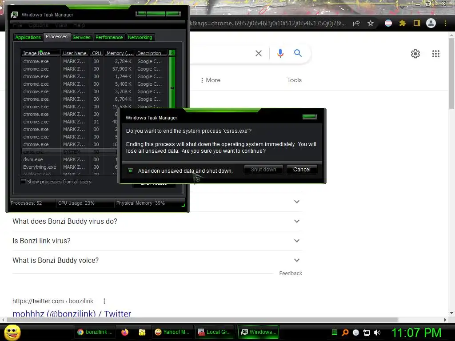Image resolution: width=455 pixels, height=341 pixels.
Task: Open the Chrome profile avatar
Action: pos(431,23)
